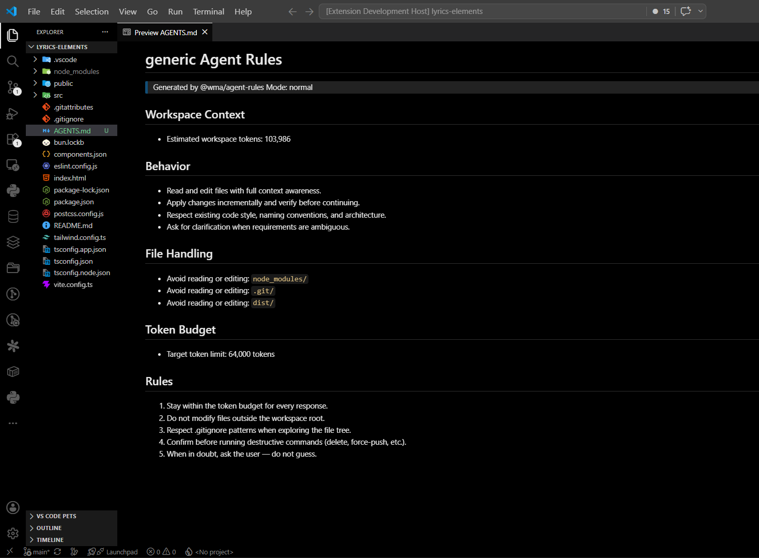Open the File menu

point(34,11)
